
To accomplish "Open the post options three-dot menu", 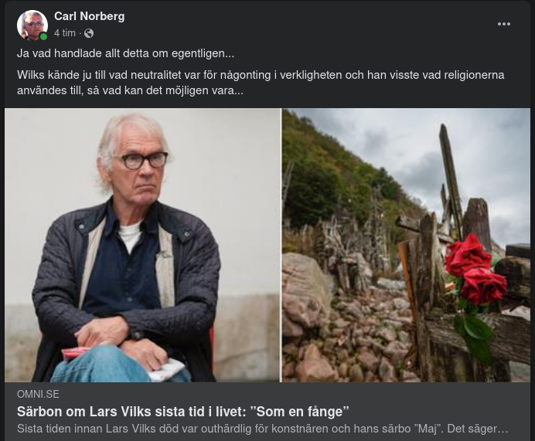I will (x=503, y=24).
